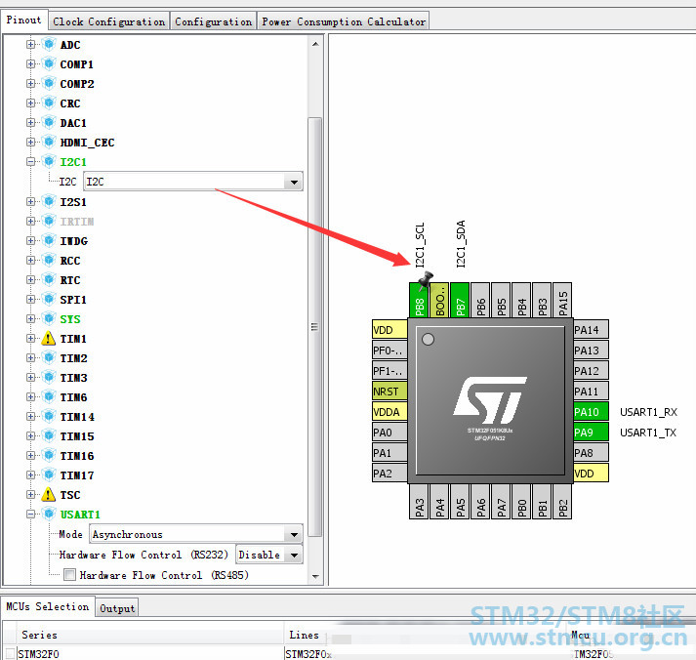Click the TSC warning triangle icon
The image size is (696, 660).
[49, 494]
